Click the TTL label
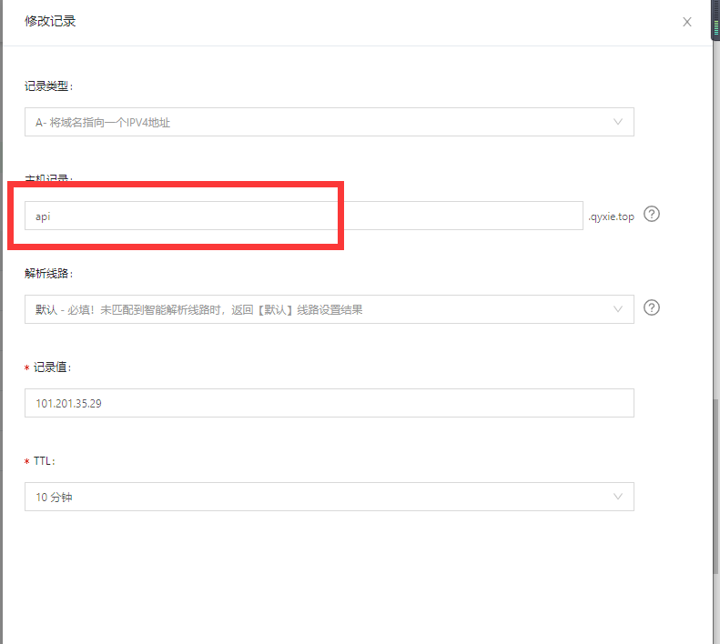The width and height of the screenshot is (720, 644). tap(45, 461)
